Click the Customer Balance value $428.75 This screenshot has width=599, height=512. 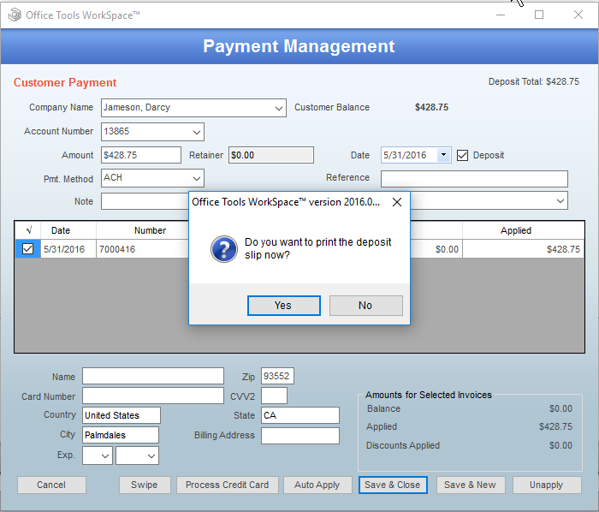pos(431,107)
